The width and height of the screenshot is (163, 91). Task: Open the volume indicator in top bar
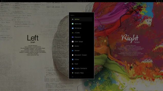pyautogui.click(x=159, y=1)
